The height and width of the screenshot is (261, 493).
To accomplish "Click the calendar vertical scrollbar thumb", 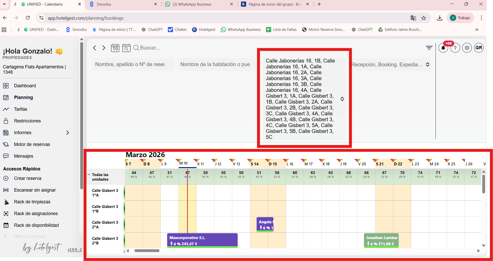I will click(x=484, y=184).
